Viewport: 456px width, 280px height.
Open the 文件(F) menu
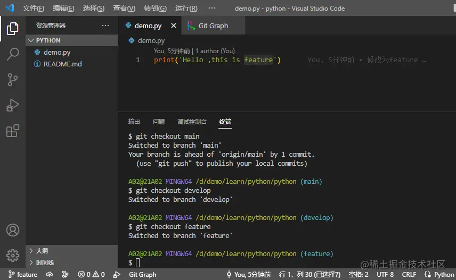pyautogui.click(x=33, y=8)
